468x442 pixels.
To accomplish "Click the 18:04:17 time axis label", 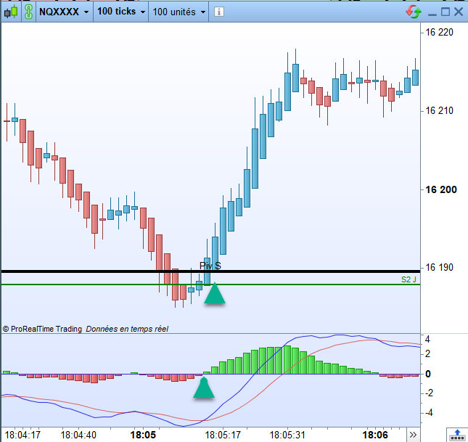I will coord(22,435).
